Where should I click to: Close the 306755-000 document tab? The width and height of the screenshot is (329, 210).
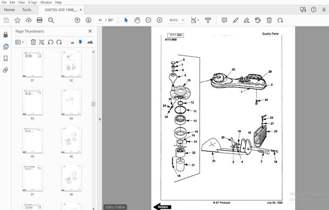(x=81, y=10)
